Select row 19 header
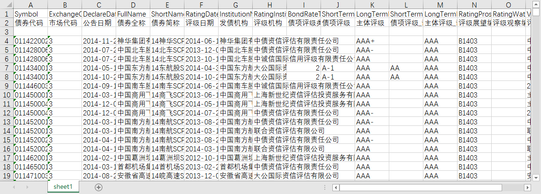This screenshot has height=194, width=541. (7, 176)
